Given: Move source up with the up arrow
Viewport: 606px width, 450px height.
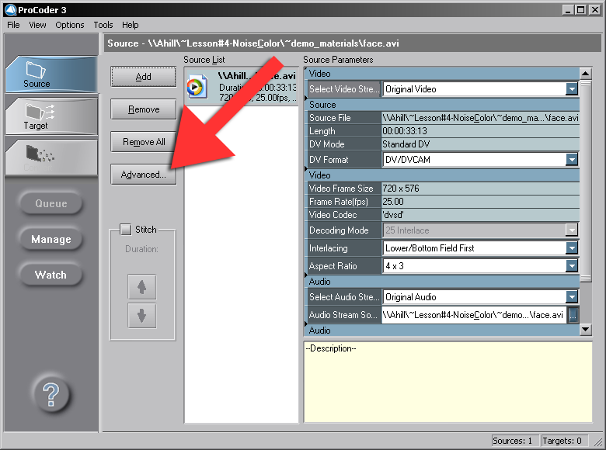Looking at the screenshot, I should pos(142,287).
